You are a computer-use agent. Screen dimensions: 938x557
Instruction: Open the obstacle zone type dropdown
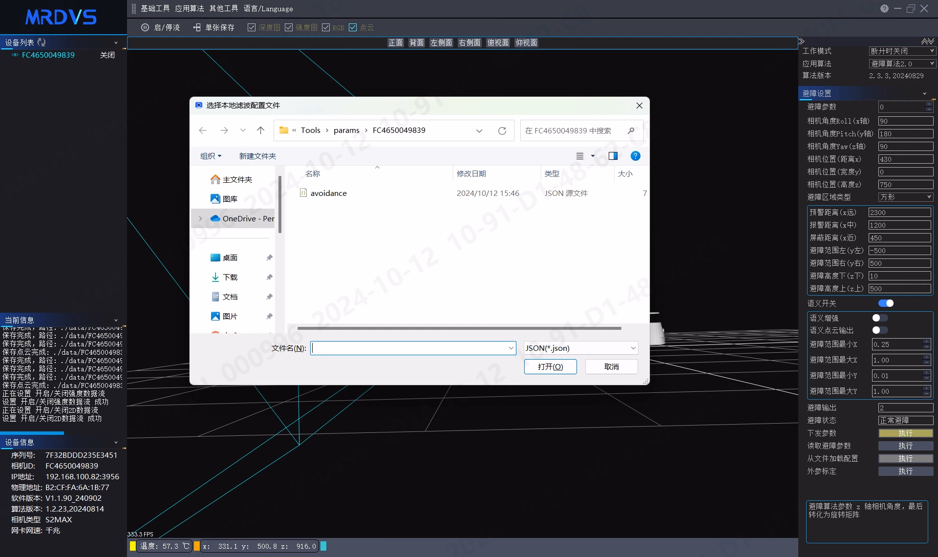pos(906,197)
